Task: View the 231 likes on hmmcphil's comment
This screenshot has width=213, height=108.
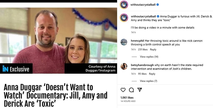Action: [x=143, y=49]
